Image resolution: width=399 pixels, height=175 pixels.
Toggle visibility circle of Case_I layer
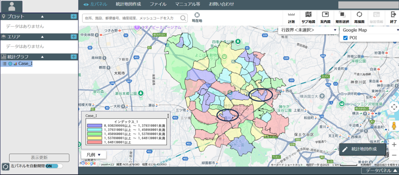click(10, 63)
